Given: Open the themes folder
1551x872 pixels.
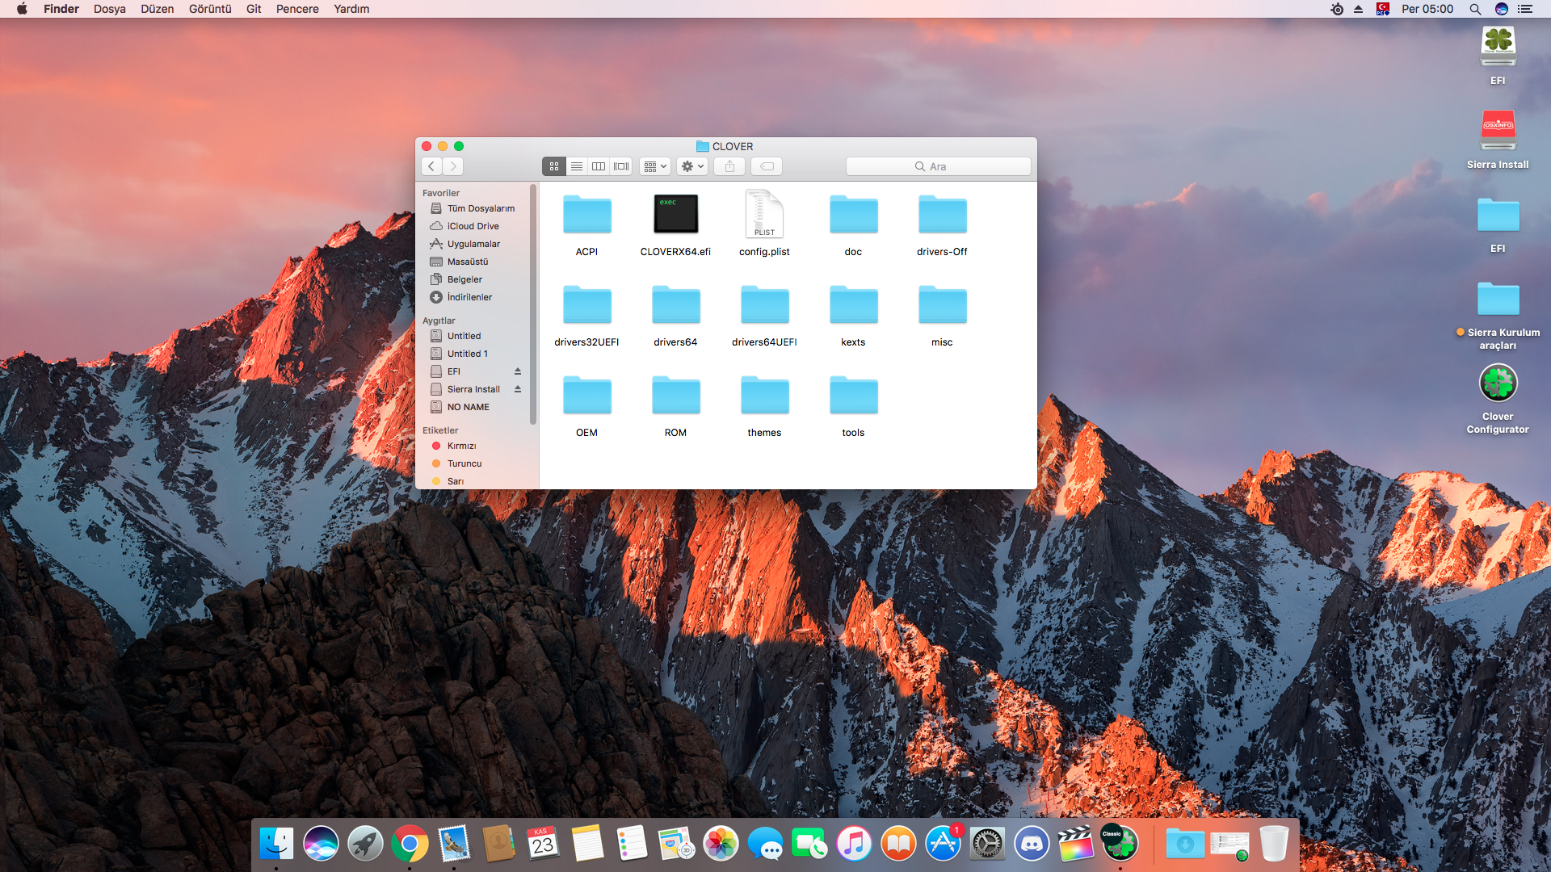Looking at the screenshot, I should click(x=763, y=396).
